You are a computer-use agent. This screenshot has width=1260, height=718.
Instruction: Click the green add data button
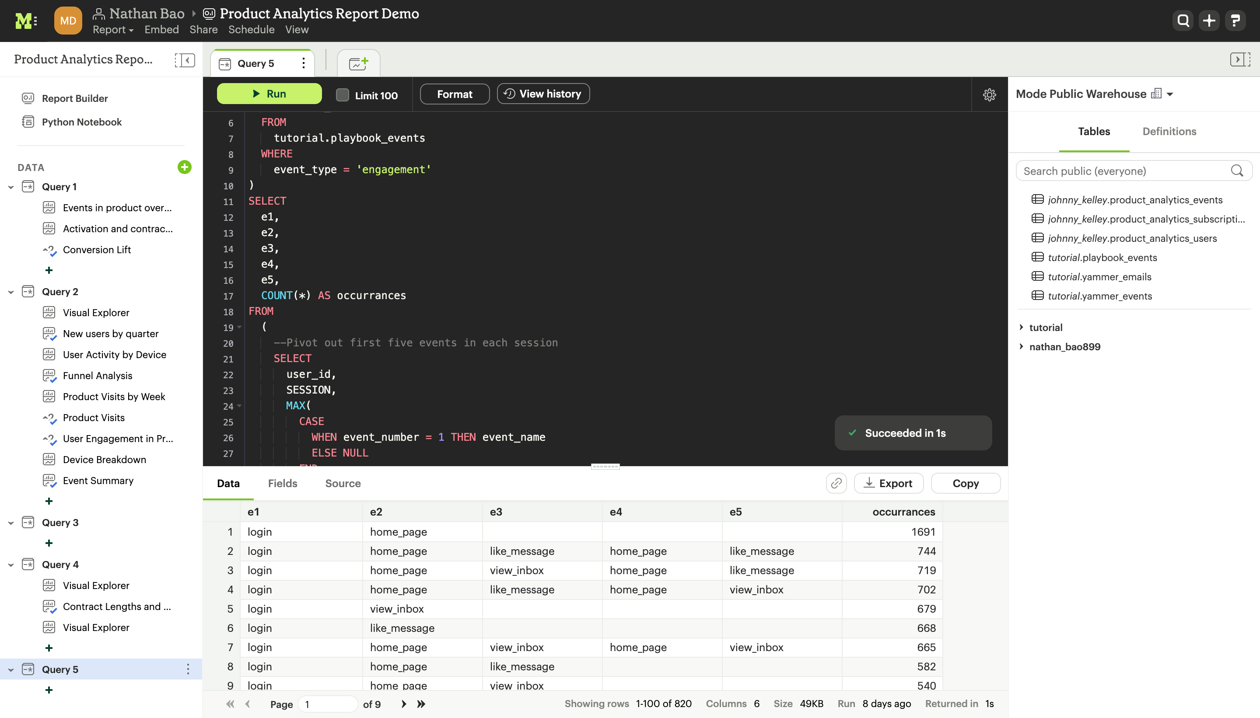click(x=184, y=167)
